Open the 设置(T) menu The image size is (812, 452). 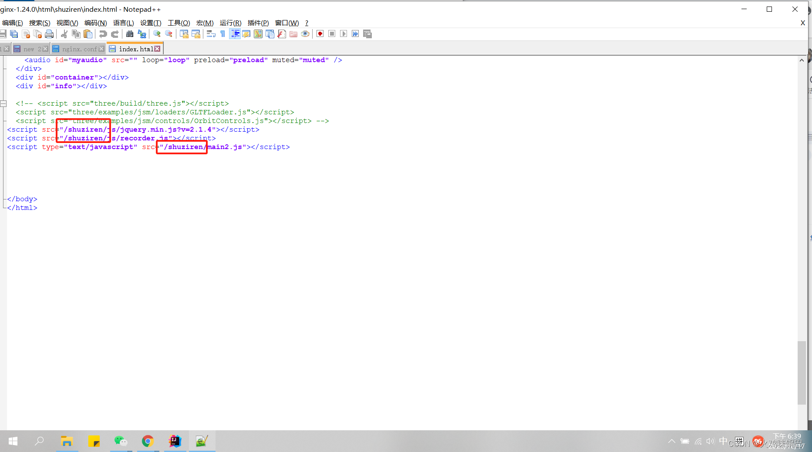[x=151, y=23]
